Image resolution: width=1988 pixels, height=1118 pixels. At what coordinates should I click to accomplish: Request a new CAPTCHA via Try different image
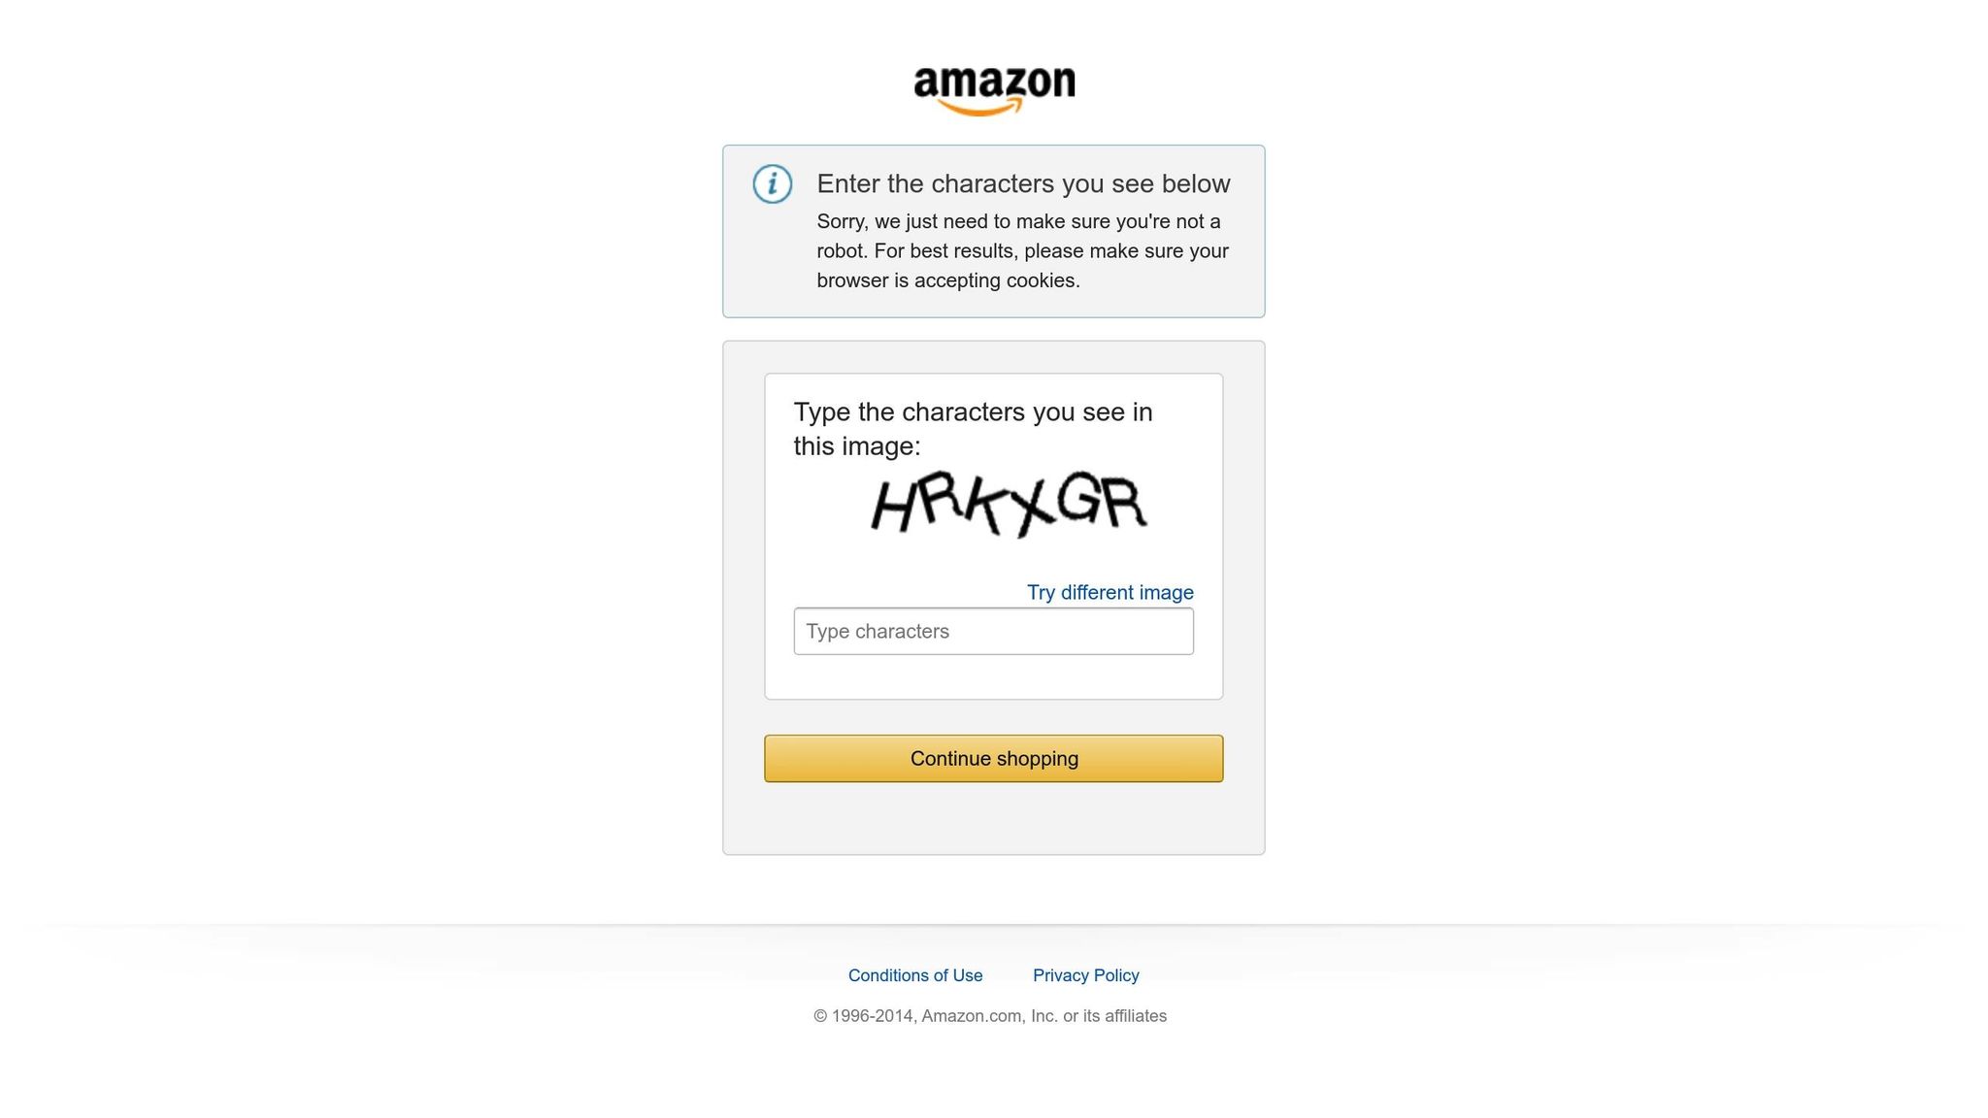[1110, 592]
